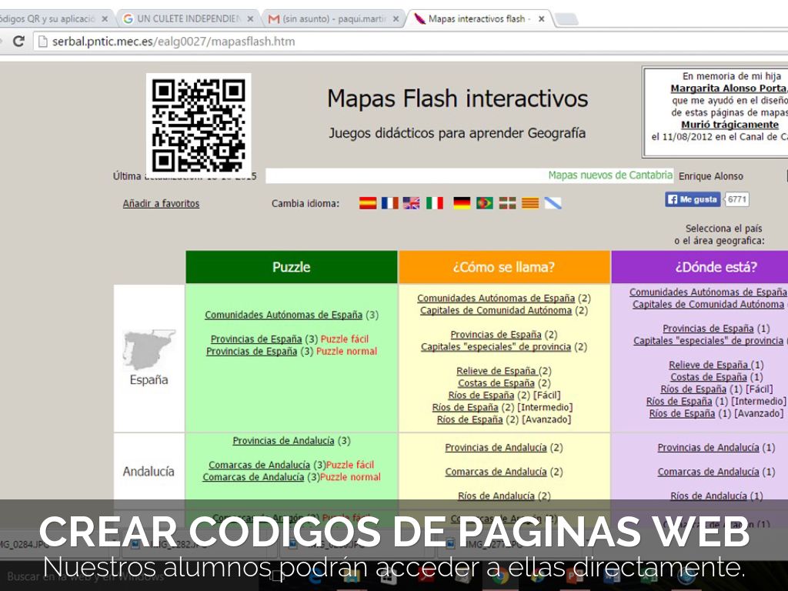Choose the Basque flag icon
The image size is (788, 591).
(x=507, y=203)
